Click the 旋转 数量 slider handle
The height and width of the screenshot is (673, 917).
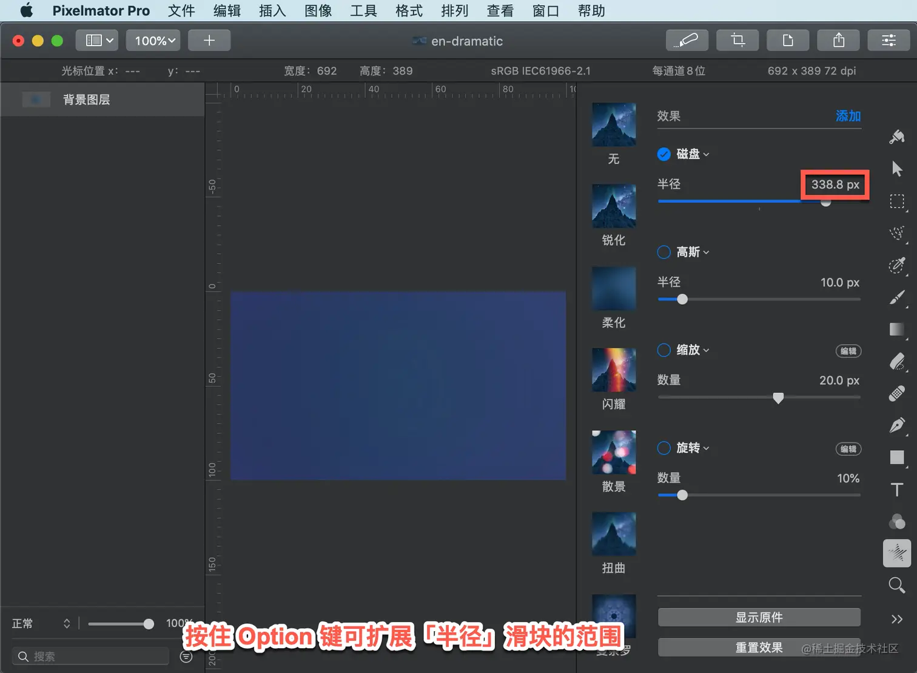(x=682, y=495)
